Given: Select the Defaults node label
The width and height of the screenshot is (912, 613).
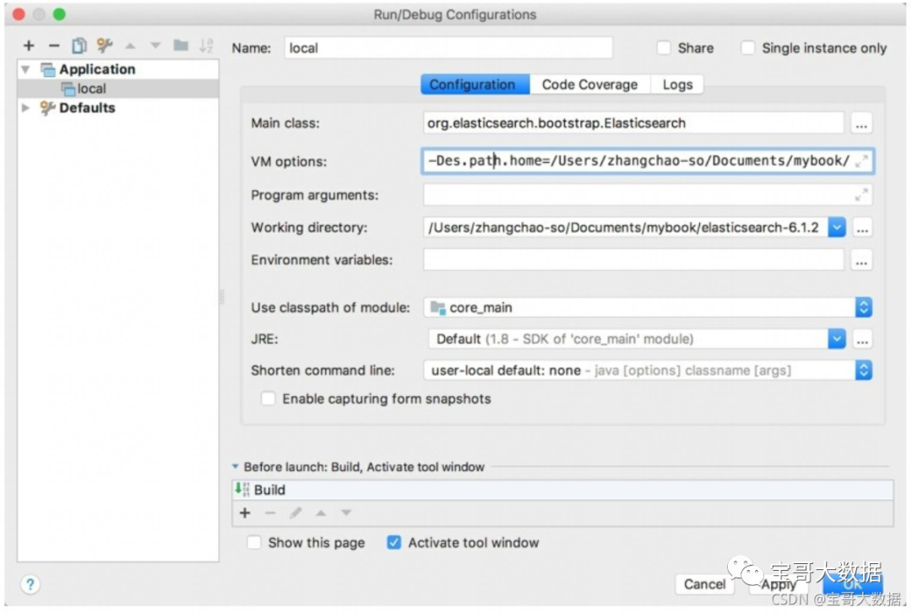Looking at the screenshot, I should (x=87, y=107).
